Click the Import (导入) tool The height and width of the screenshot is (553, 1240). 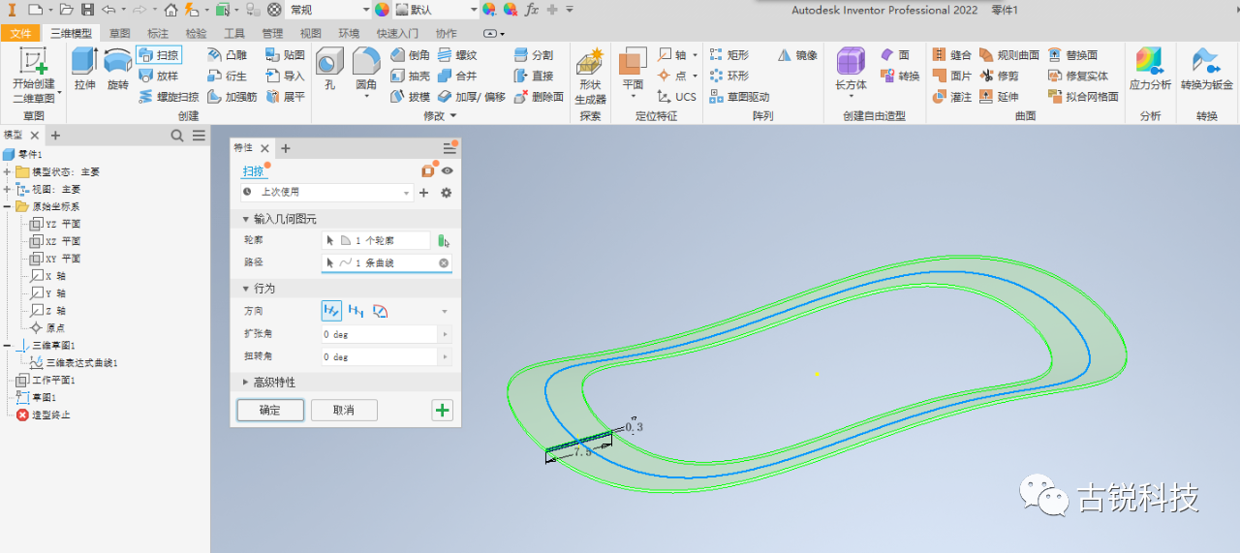click(285, 76)
